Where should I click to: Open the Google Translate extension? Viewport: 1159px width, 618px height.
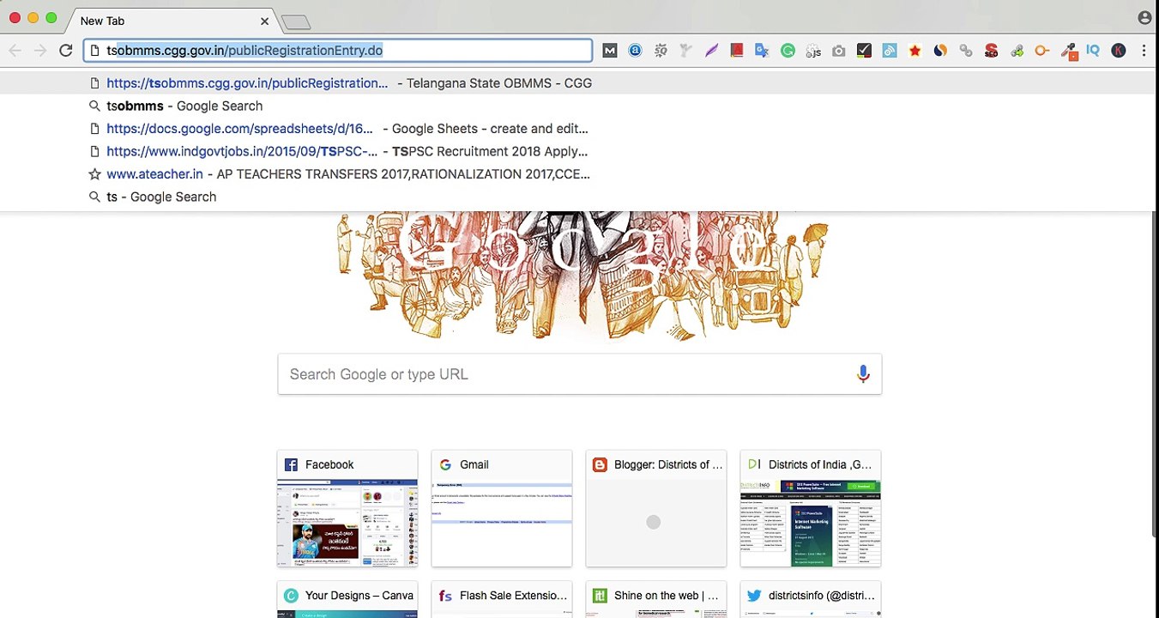(762, 51)
